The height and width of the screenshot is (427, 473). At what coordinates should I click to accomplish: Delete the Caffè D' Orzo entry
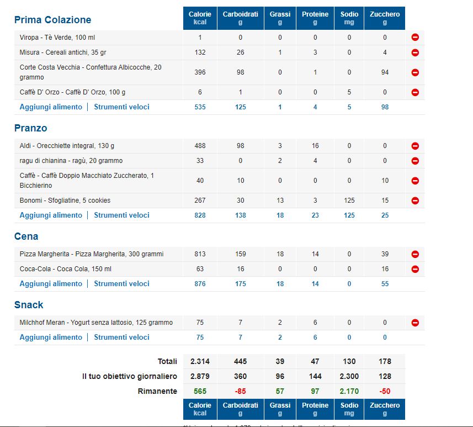[415, 92]
